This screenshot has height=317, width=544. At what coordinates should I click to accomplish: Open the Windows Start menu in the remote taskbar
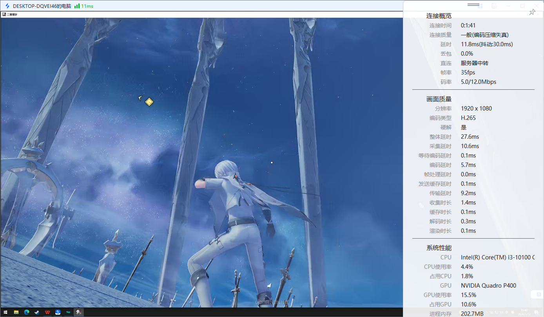[x=5, y=312]
